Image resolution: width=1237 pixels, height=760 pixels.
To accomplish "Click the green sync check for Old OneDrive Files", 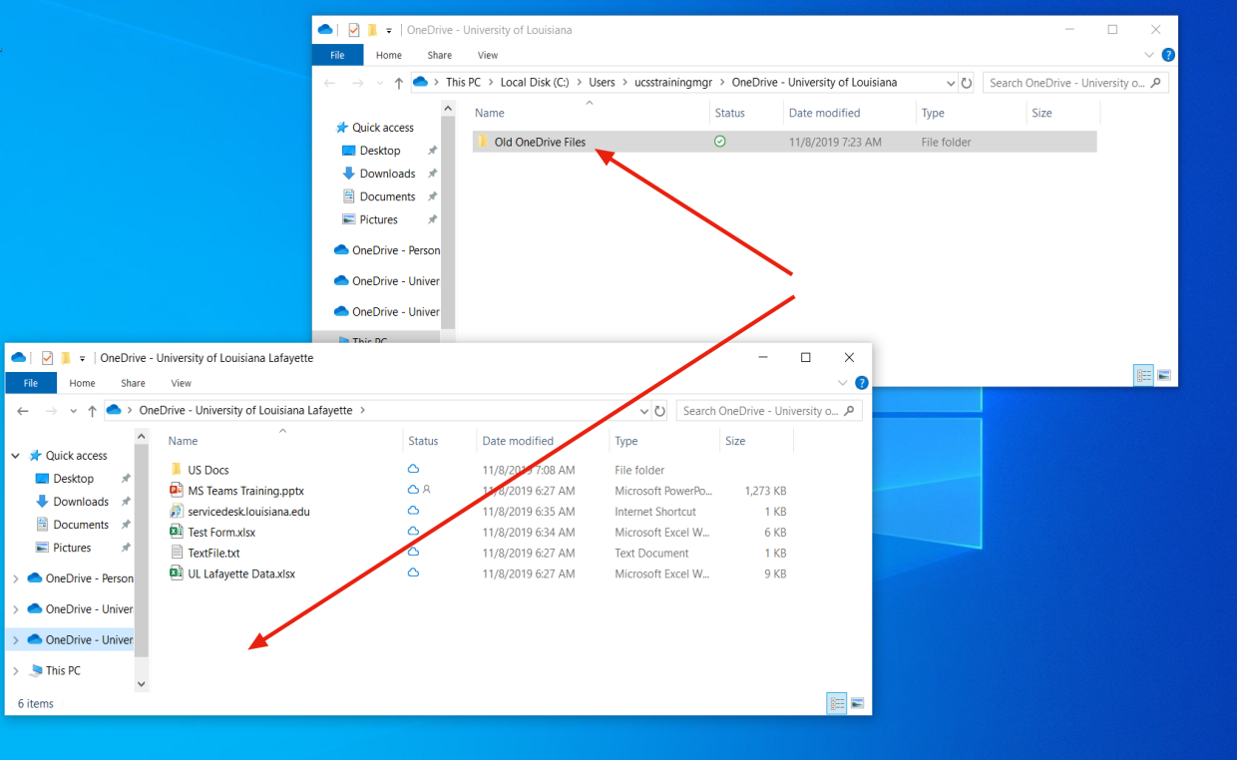I will 720,142.
